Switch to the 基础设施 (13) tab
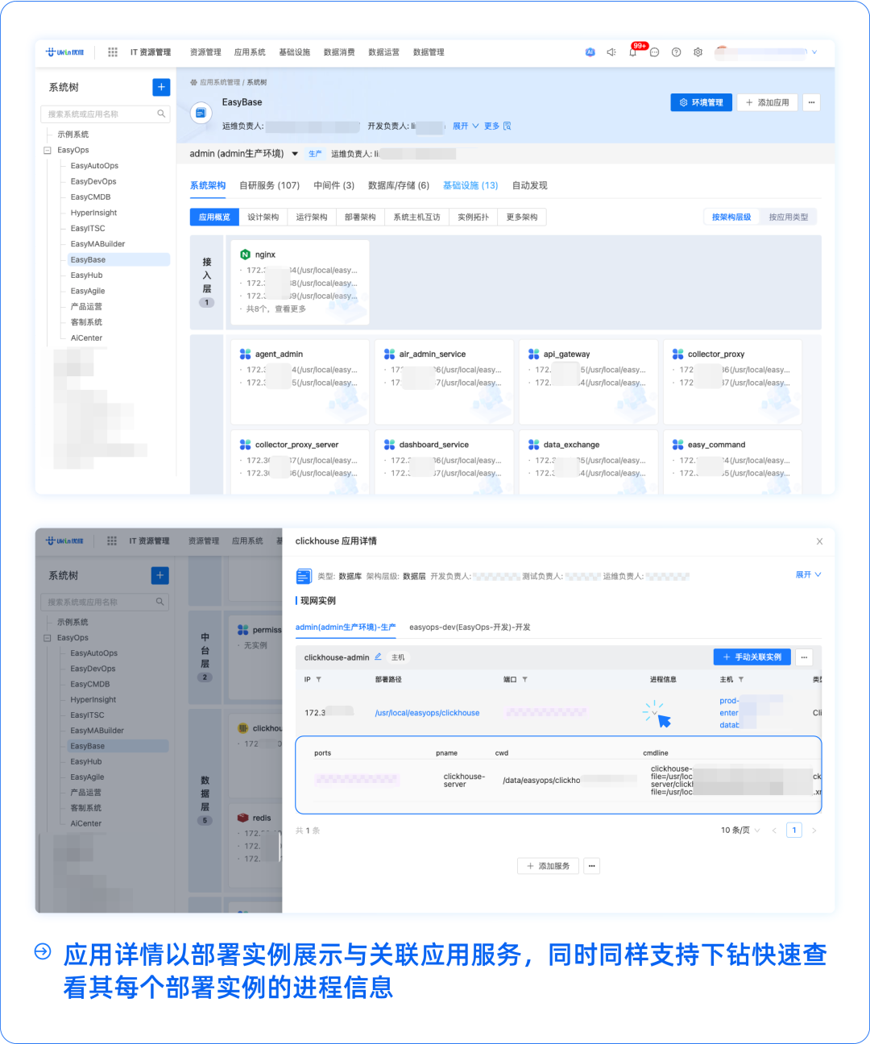 coord(470,185)
